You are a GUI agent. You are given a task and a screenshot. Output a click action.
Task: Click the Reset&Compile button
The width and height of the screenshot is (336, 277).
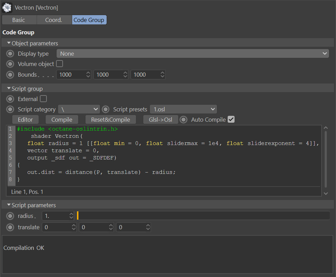click(x=111, y=120)
